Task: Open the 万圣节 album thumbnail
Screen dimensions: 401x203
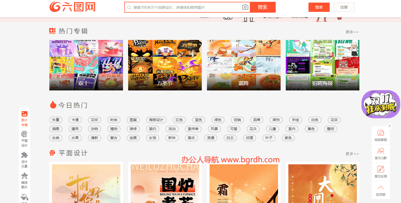Action: click(165, 65)
